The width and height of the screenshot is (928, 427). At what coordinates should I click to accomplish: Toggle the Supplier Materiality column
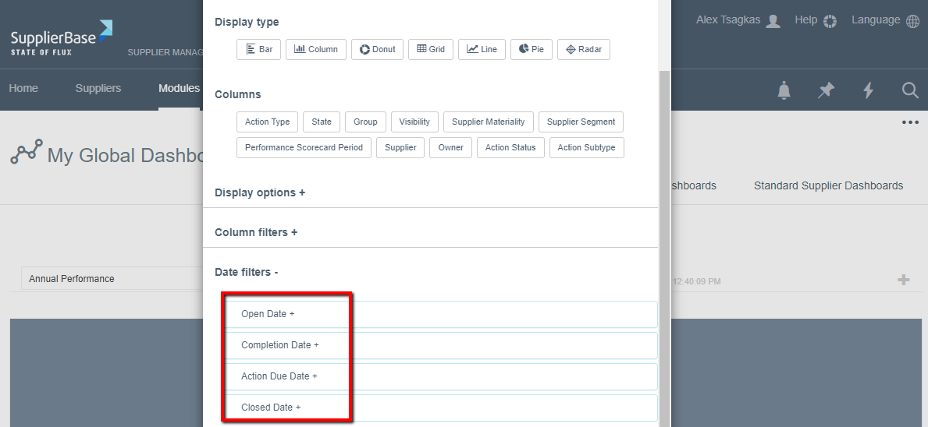coord(489,122)
